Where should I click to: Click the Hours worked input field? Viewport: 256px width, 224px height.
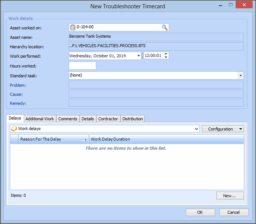click(x=82, y=66)
